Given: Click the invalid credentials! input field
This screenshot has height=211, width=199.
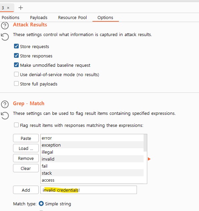Looking at the screenshot, I should point(89,190).
